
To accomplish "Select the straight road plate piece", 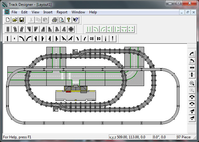I will (x=89, y=29).
